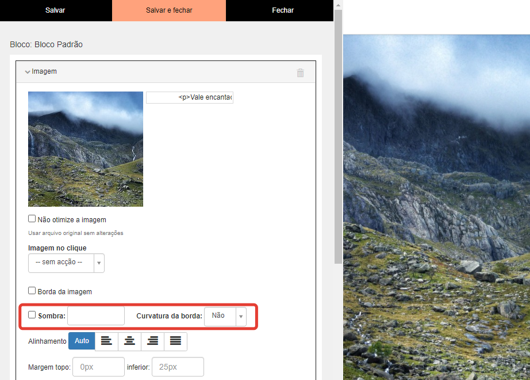The height and width of the screenshot is (380, 530).
Task: Click the Sombra value input field
Action: [x=96, y=316]
